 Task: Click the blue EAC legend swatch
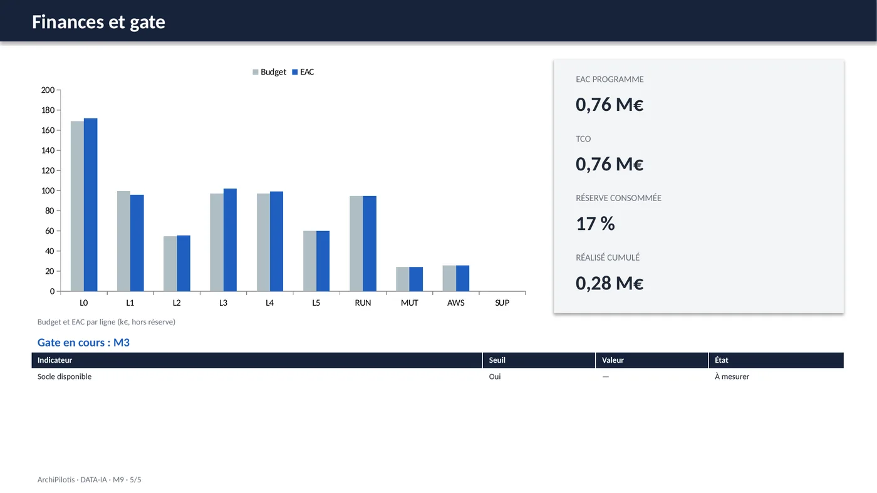(x=295, y=72)
